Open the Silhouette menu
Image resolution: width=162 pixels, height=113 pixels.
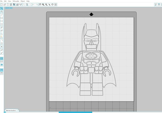pyautogui.click(x=16, y=1)
